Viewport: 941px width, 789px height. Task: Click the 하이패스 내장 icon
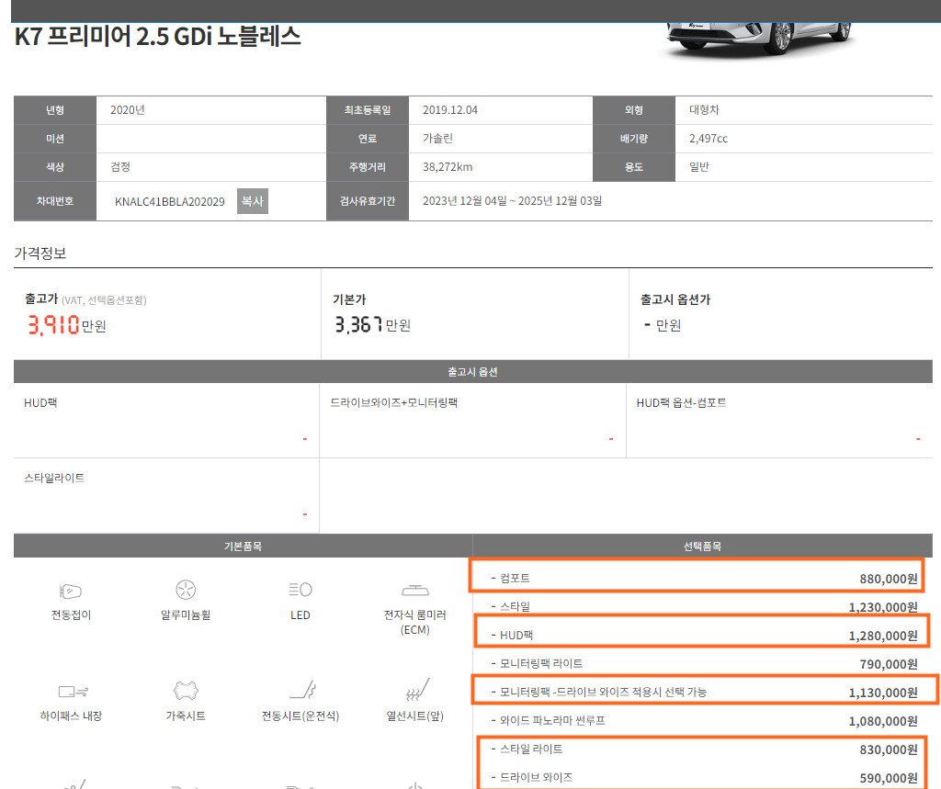point(73,692)
